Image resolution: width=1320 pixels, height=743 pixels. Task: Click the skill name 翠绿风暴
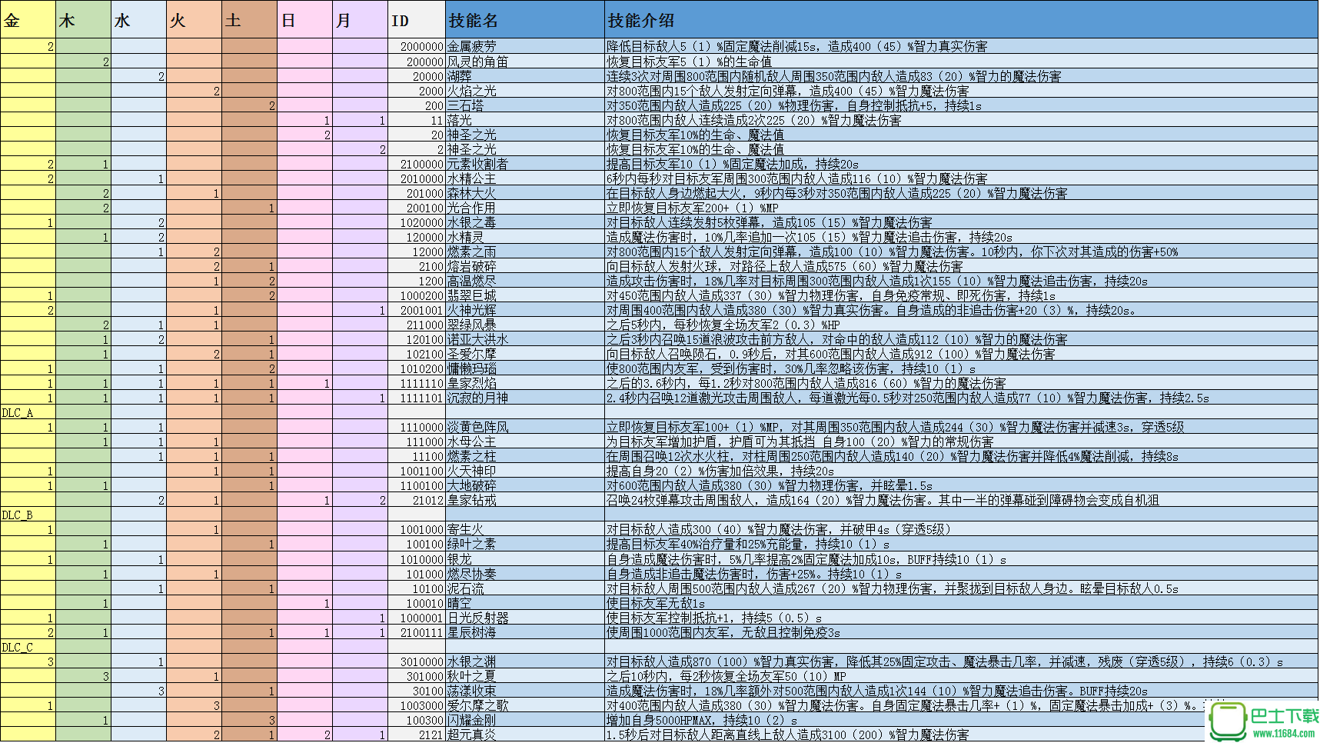pyautogui.click(x=525, y=325)
